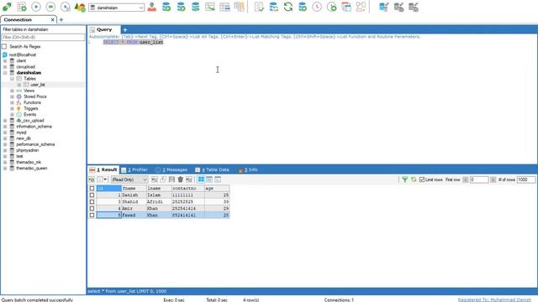Click the table filter input field
The width and height of the screenshot is (538, 302).
point(43,37)
